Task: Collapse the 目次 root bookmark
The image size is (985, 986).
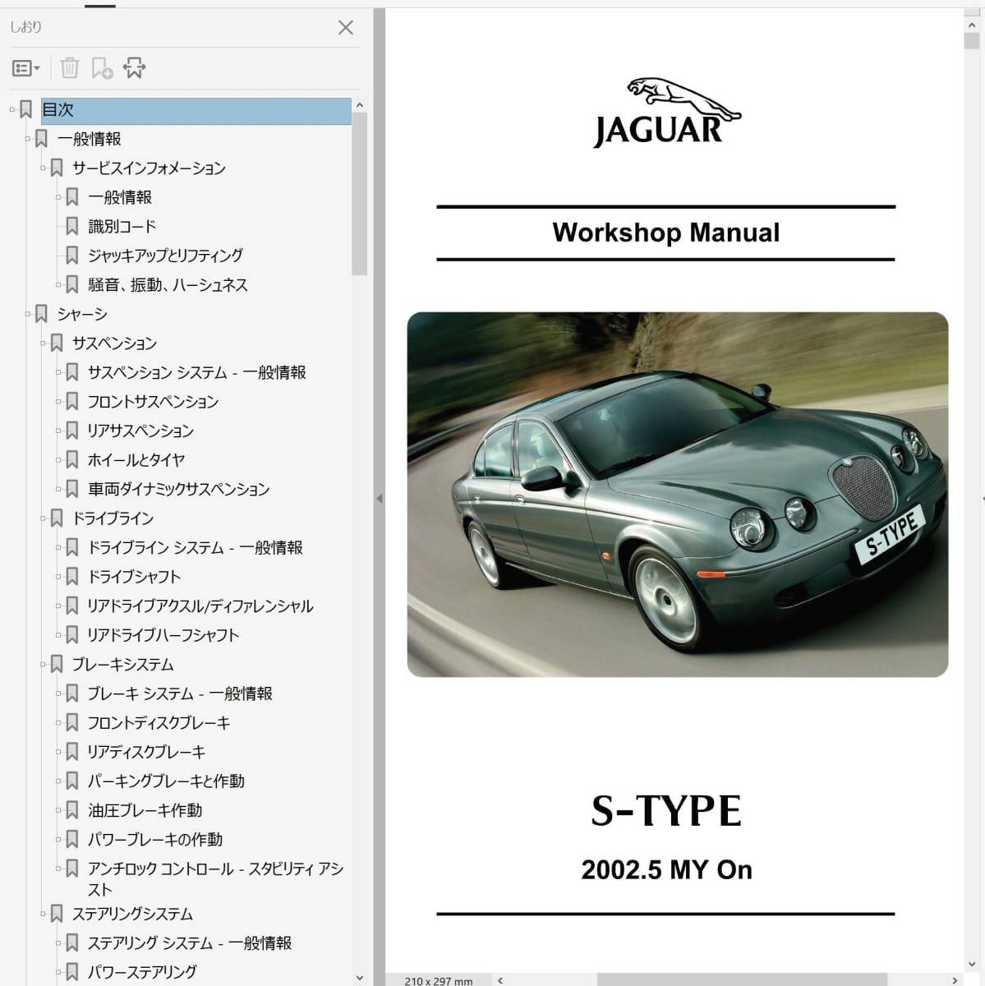Action: click(x=12, y=109)
